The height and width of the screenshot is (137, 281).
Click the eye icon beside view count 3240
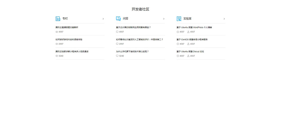click(x=57, y=56)
